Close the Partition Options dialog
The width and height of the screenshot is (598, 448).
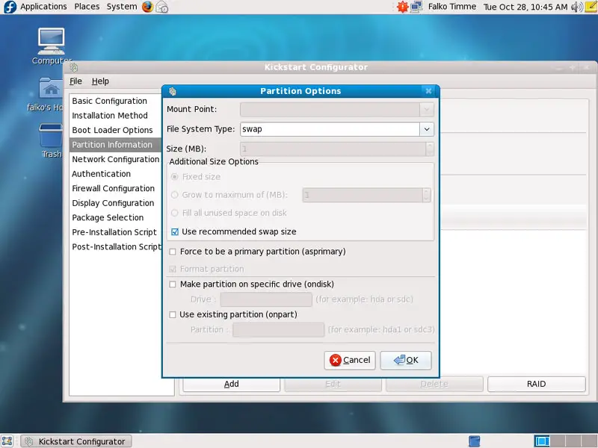pyautogui.click(x=428, y=90)
